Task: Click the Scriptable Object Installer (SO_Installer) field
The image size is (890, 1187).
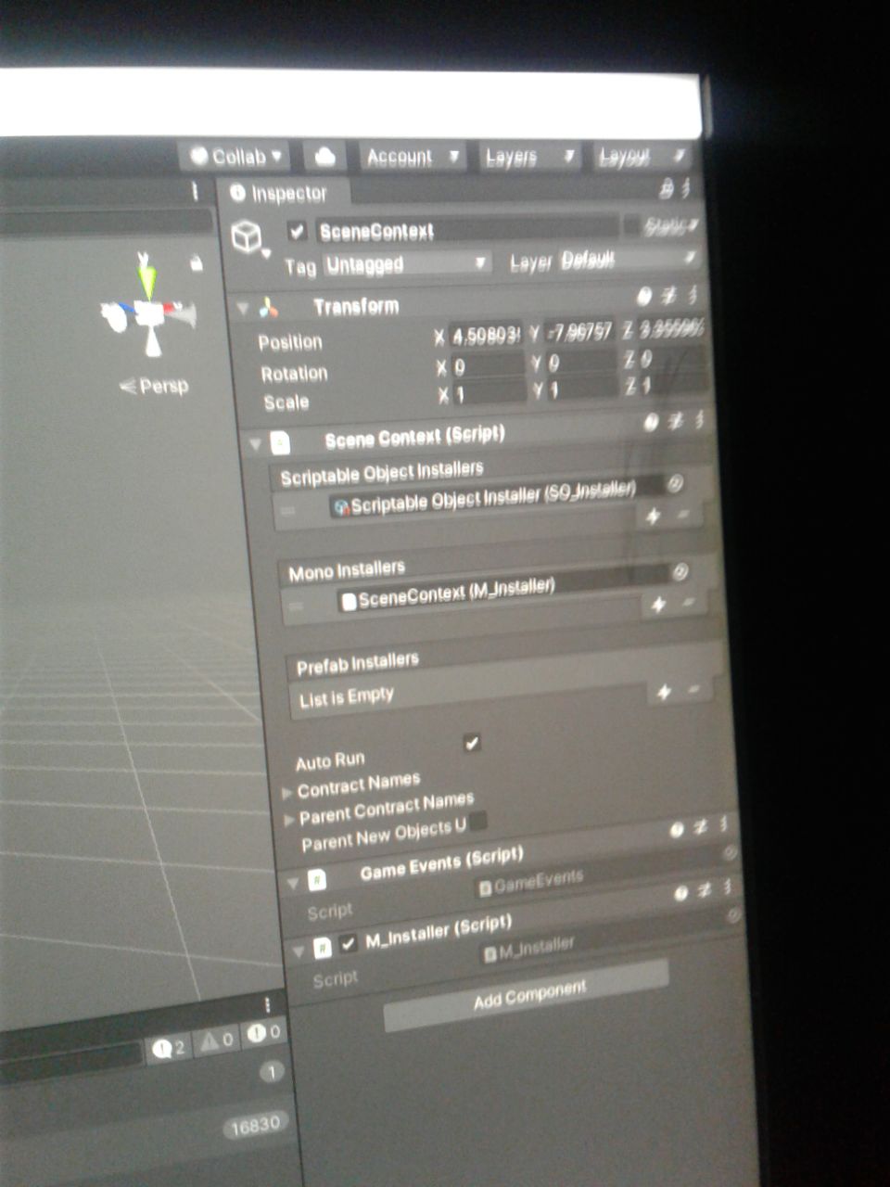Action: point(496,496)
